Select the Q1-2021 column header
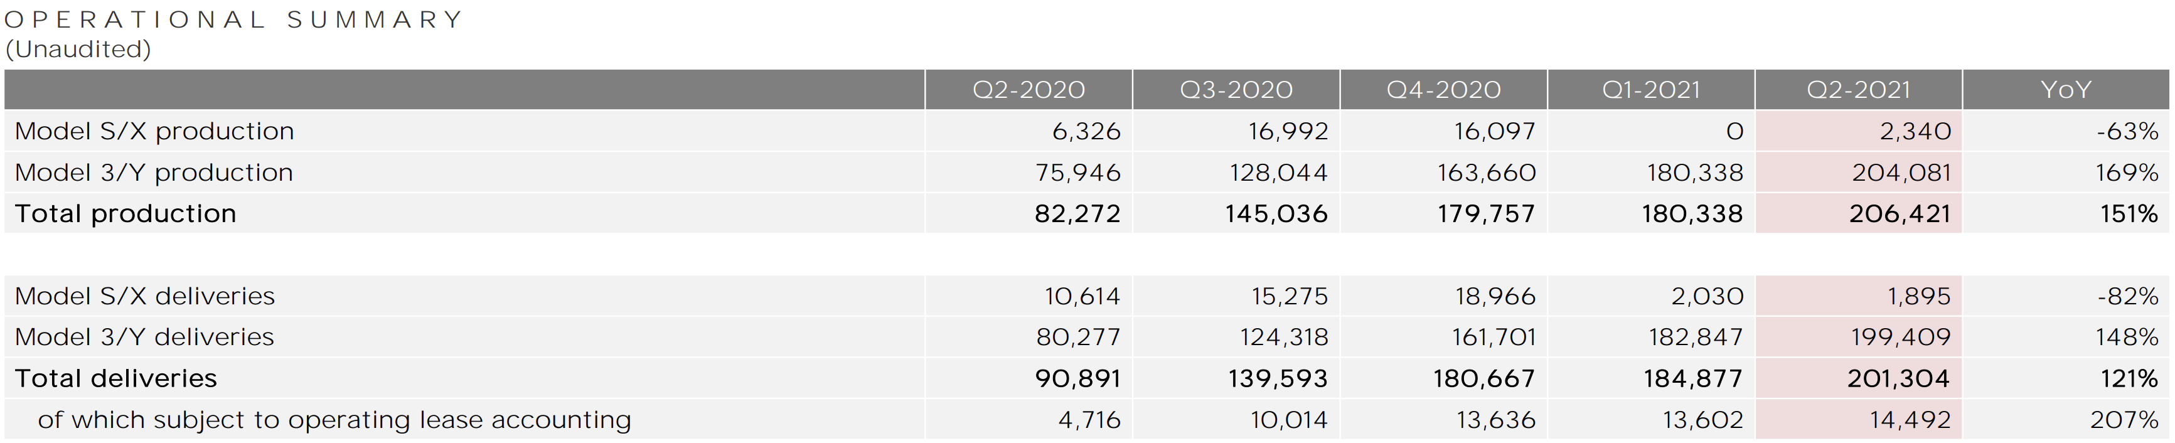Viewport: 2175px width, 443px height. [x=1652, y=90]
